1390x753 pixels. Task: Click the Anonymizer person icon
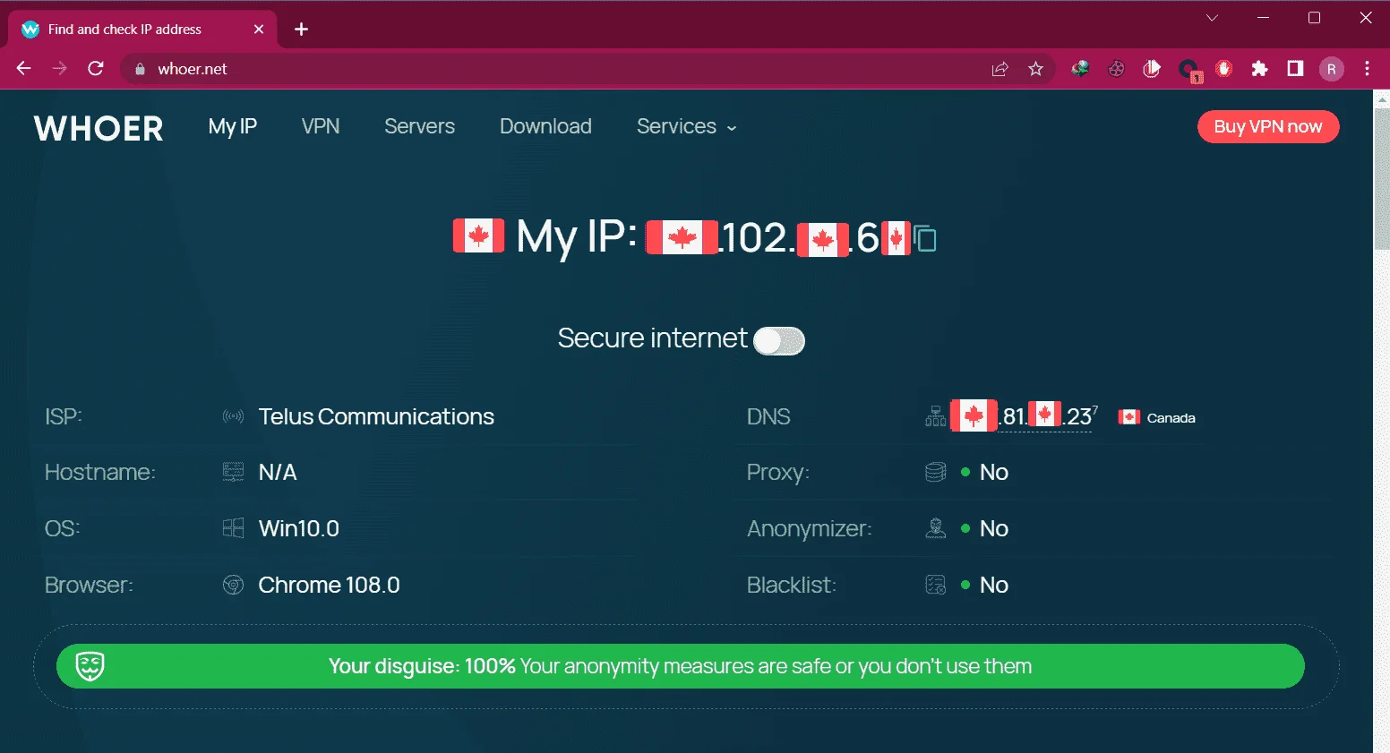(935, 528)
